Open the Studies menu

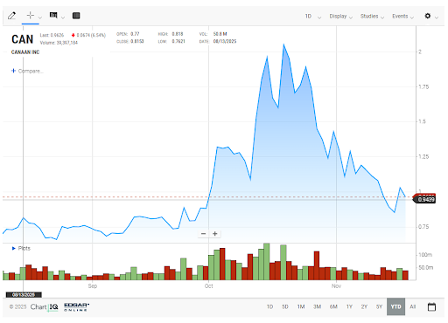pos(372,17)
